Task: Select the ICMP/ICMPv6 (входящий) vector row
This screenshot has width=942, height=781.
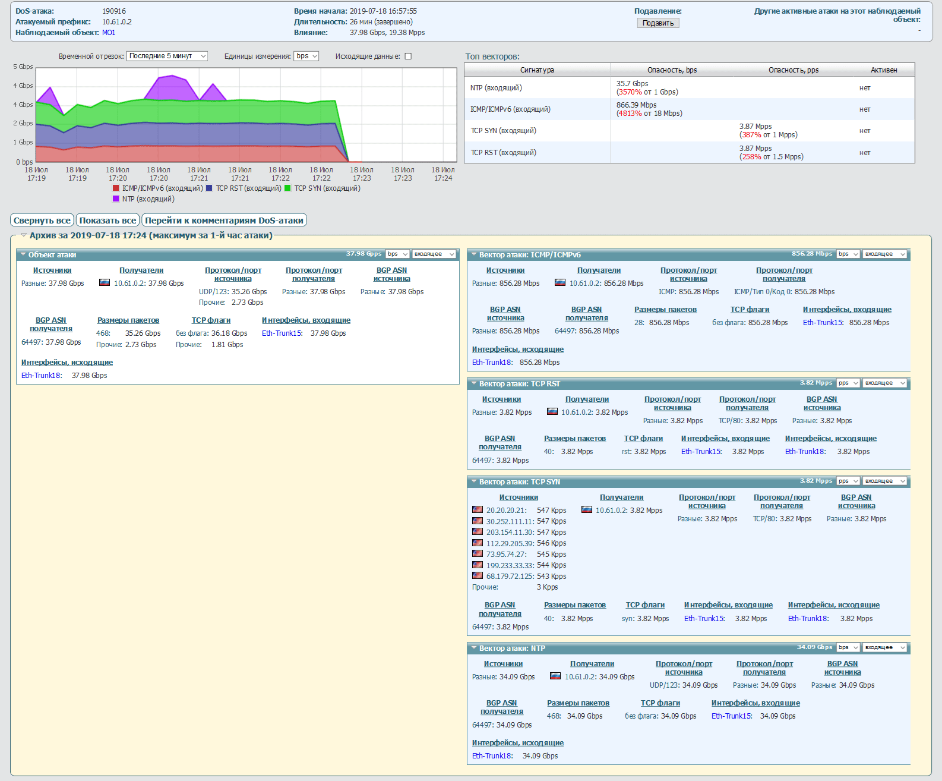Action: pos(690,109)
